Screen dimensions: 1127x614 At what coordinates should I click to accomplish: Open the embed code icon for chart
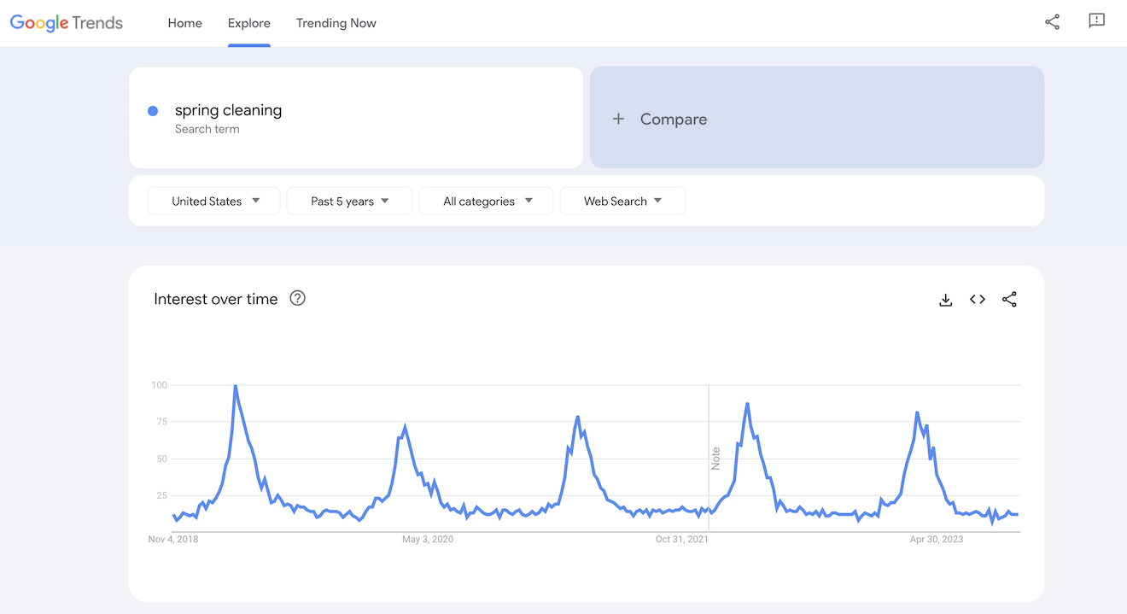(978, 300)
